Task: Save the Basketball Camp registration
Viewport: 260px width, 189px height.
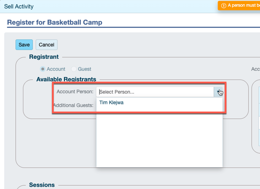Action: point(24,45)
